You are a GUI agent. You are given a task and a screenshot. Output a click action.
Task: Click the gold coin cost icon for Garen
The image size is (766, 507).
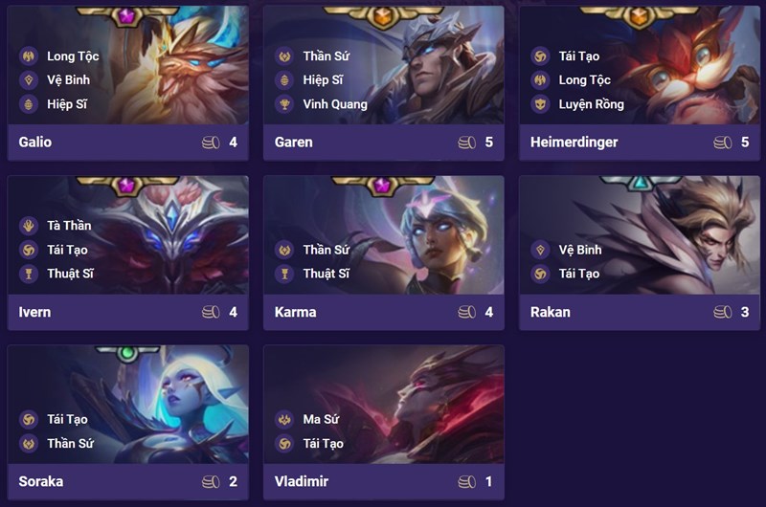click(x=466, y=143)
